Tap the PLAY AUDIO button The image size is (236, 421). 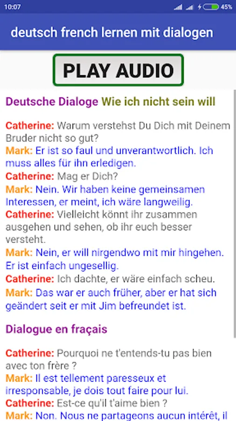click(x=118, y=70)
